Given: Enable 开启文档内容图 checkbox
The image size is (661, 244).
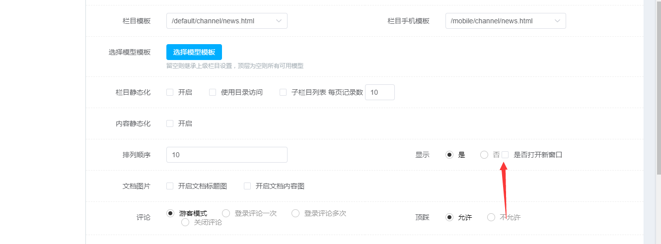Looking at the screenshot, I should 247,186.
